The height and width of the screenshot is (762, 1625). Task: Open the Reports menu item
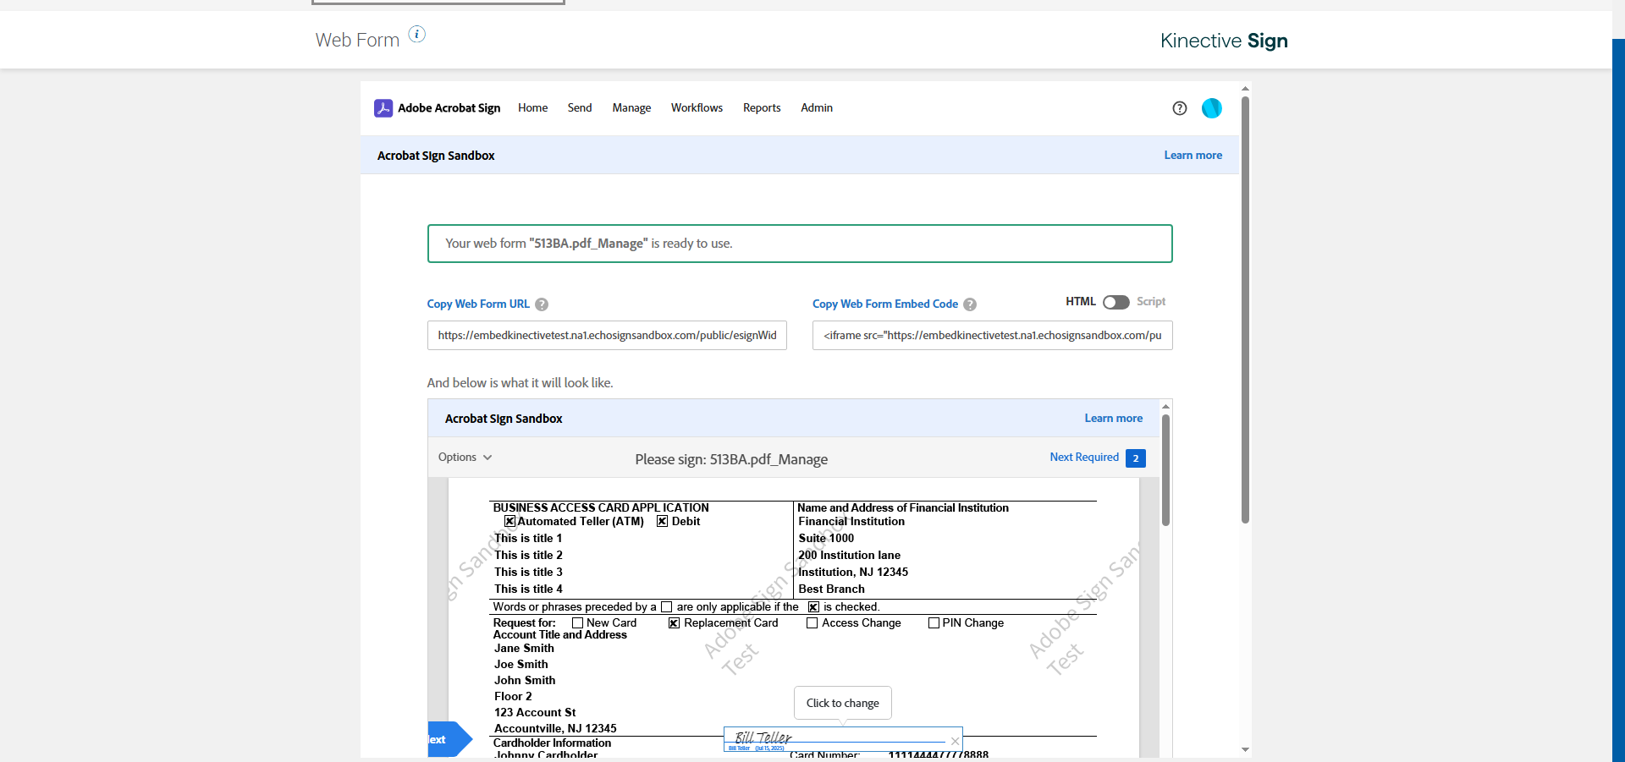[762, 108]
